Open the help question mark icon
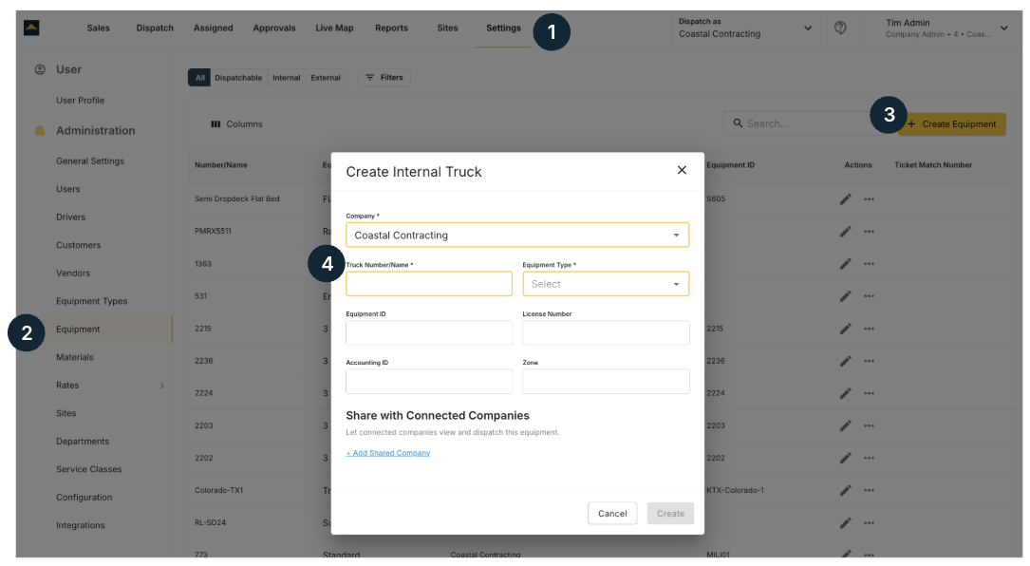 [x=840, y=28]
